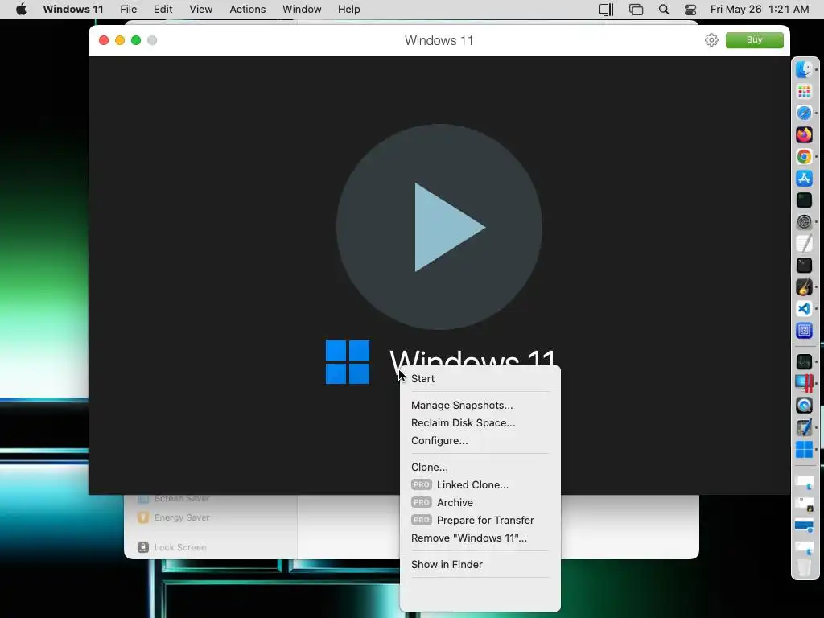
Task: Open Launchpad from the Dock
Action: point(804,92)
